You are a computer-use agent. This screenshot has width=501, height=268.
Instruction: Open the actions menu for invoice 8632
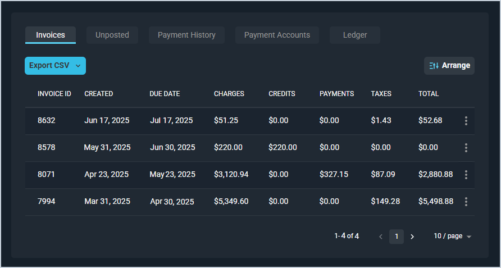click(466, 121)
